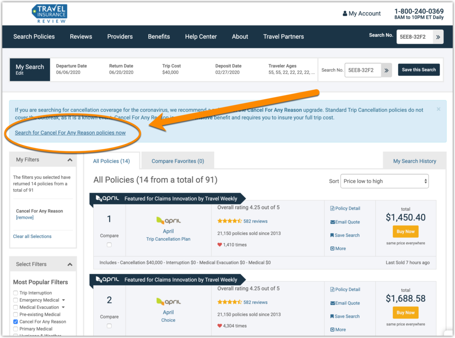This screenshot has height=338, width=455.
Task: Open the 582 reviews link for April Choice
Action: pos(255,302)
